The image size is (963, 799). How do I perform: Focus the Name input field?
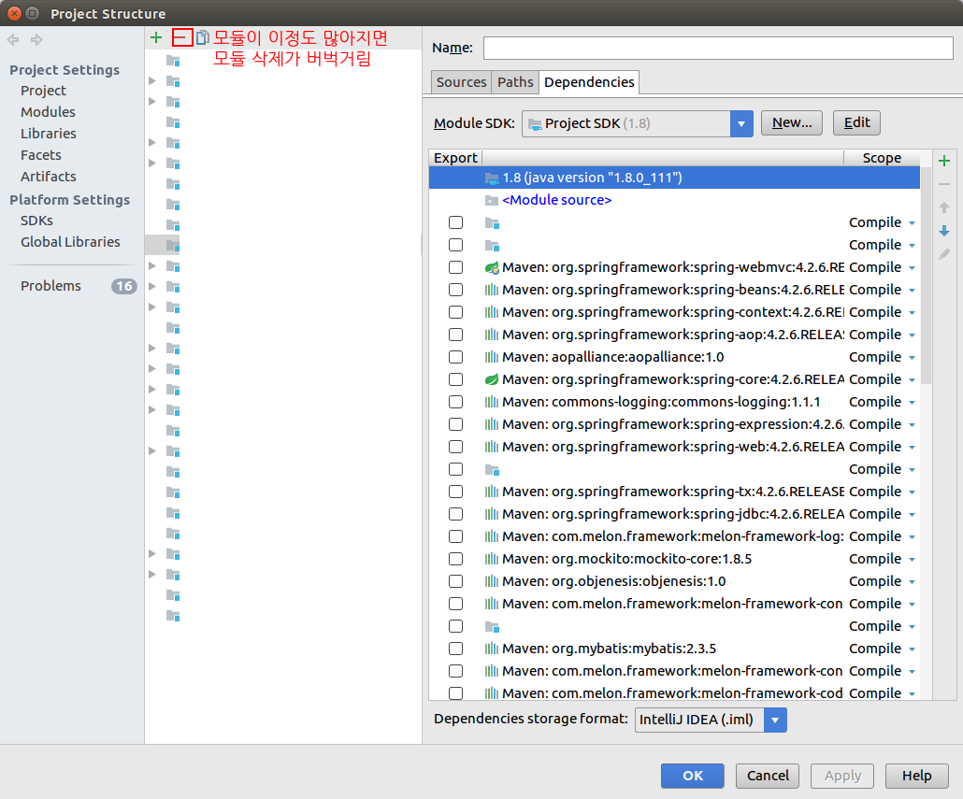coord(718,48)
